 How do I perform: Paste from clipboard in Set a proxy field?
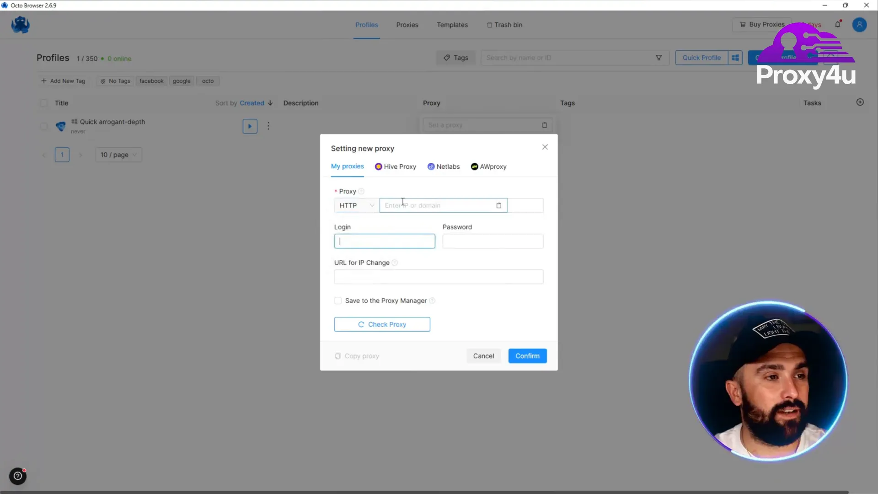(544, 125)
